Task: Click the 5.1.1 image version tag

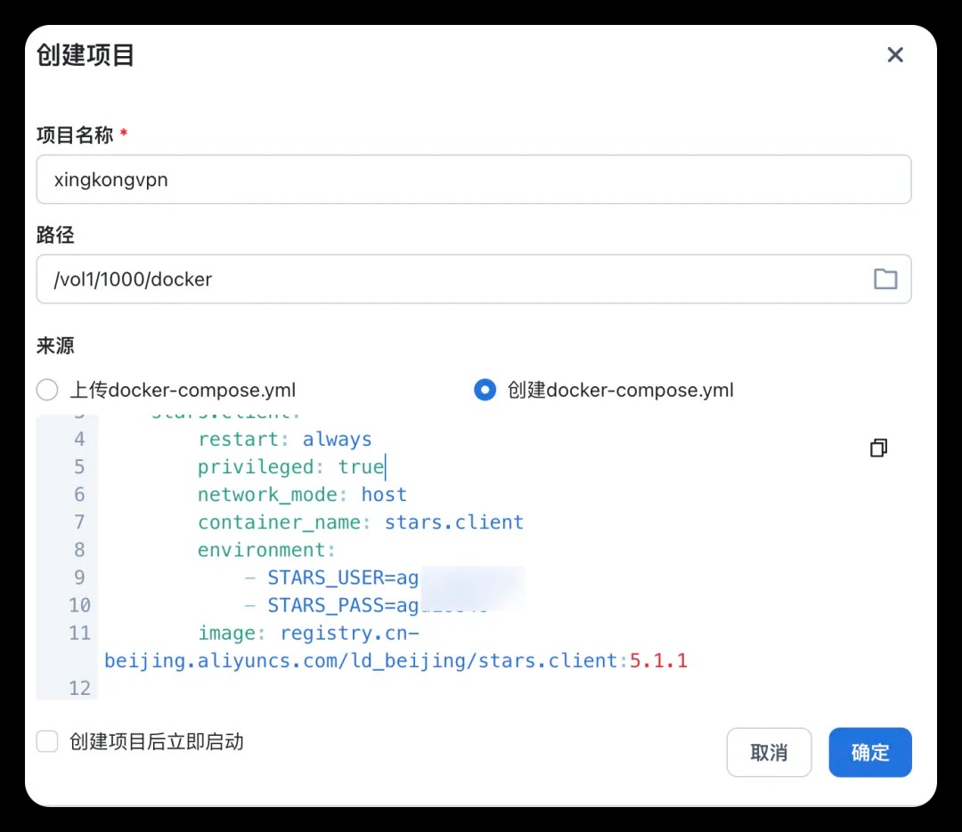Action: tap(658, 660)
